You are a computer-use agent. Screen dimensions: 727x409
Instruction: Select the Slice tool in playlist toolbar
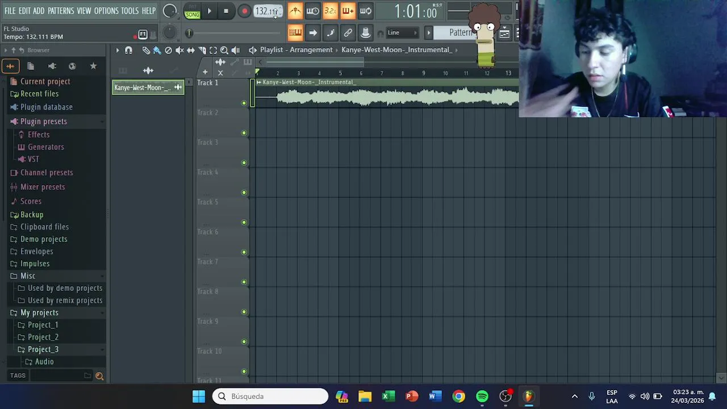point(202,50)
